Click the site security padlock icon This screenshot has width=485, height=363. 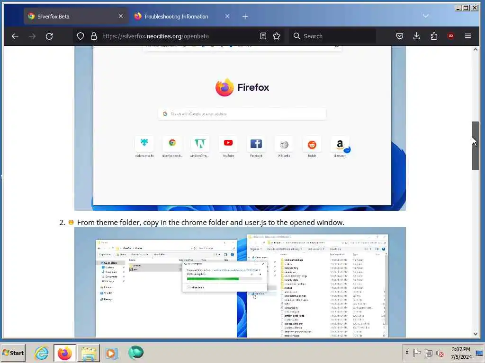click(94, 36)
